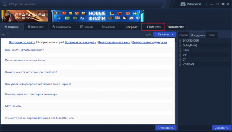Open the Найти игру tab
Viewport: 232px width, 132px height.
click(x=36, y=27)
